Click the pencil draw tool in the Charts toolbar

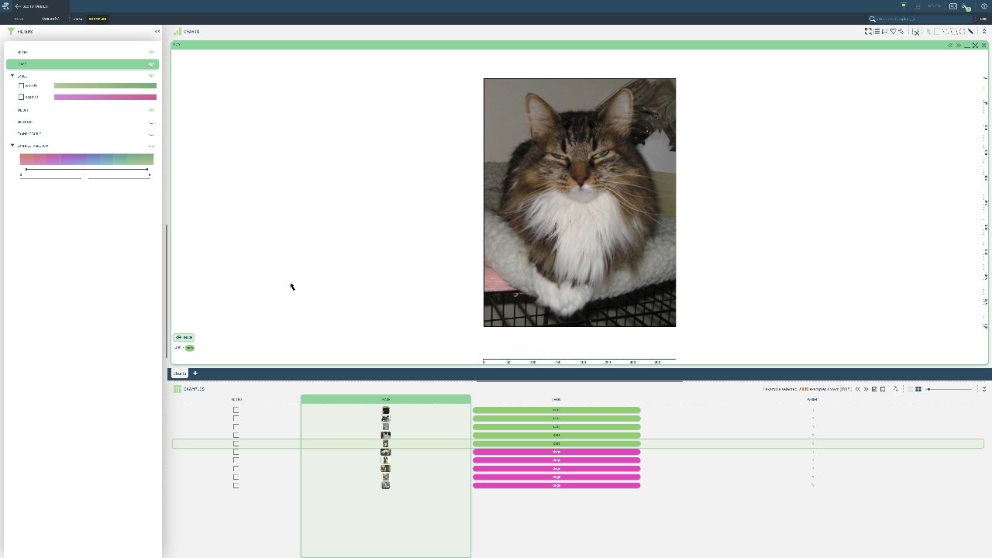pos(970,32)
